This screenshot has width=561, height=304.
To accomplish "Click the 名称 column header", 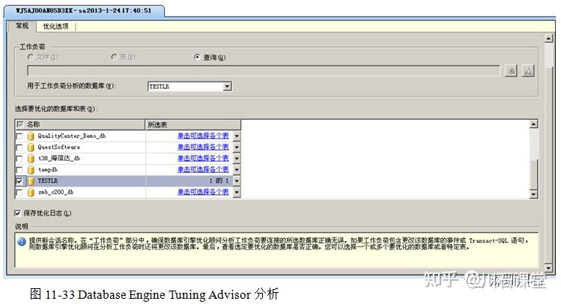I will pyautogui.click(x=80, y=124).
